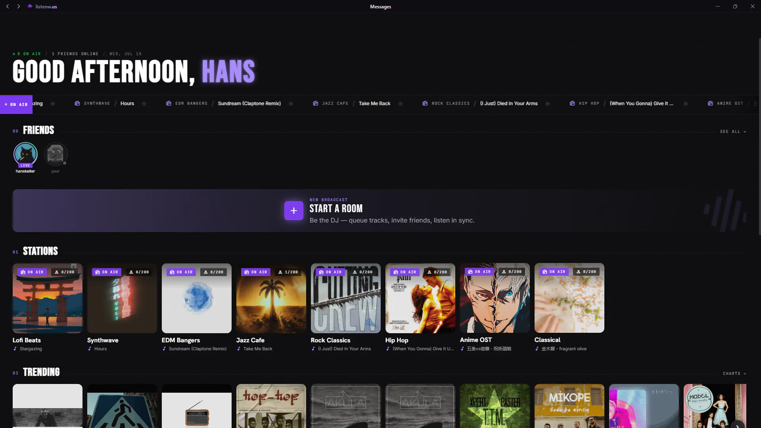Viewport: 761px width, 428px height.
Task: Click Rock Classics listener count badge
Action: [363, 272]
